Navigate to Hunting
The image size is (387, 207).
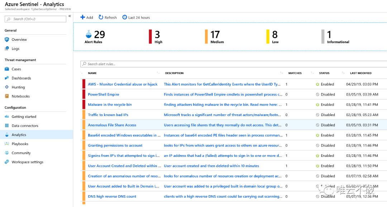pos(18,87)
